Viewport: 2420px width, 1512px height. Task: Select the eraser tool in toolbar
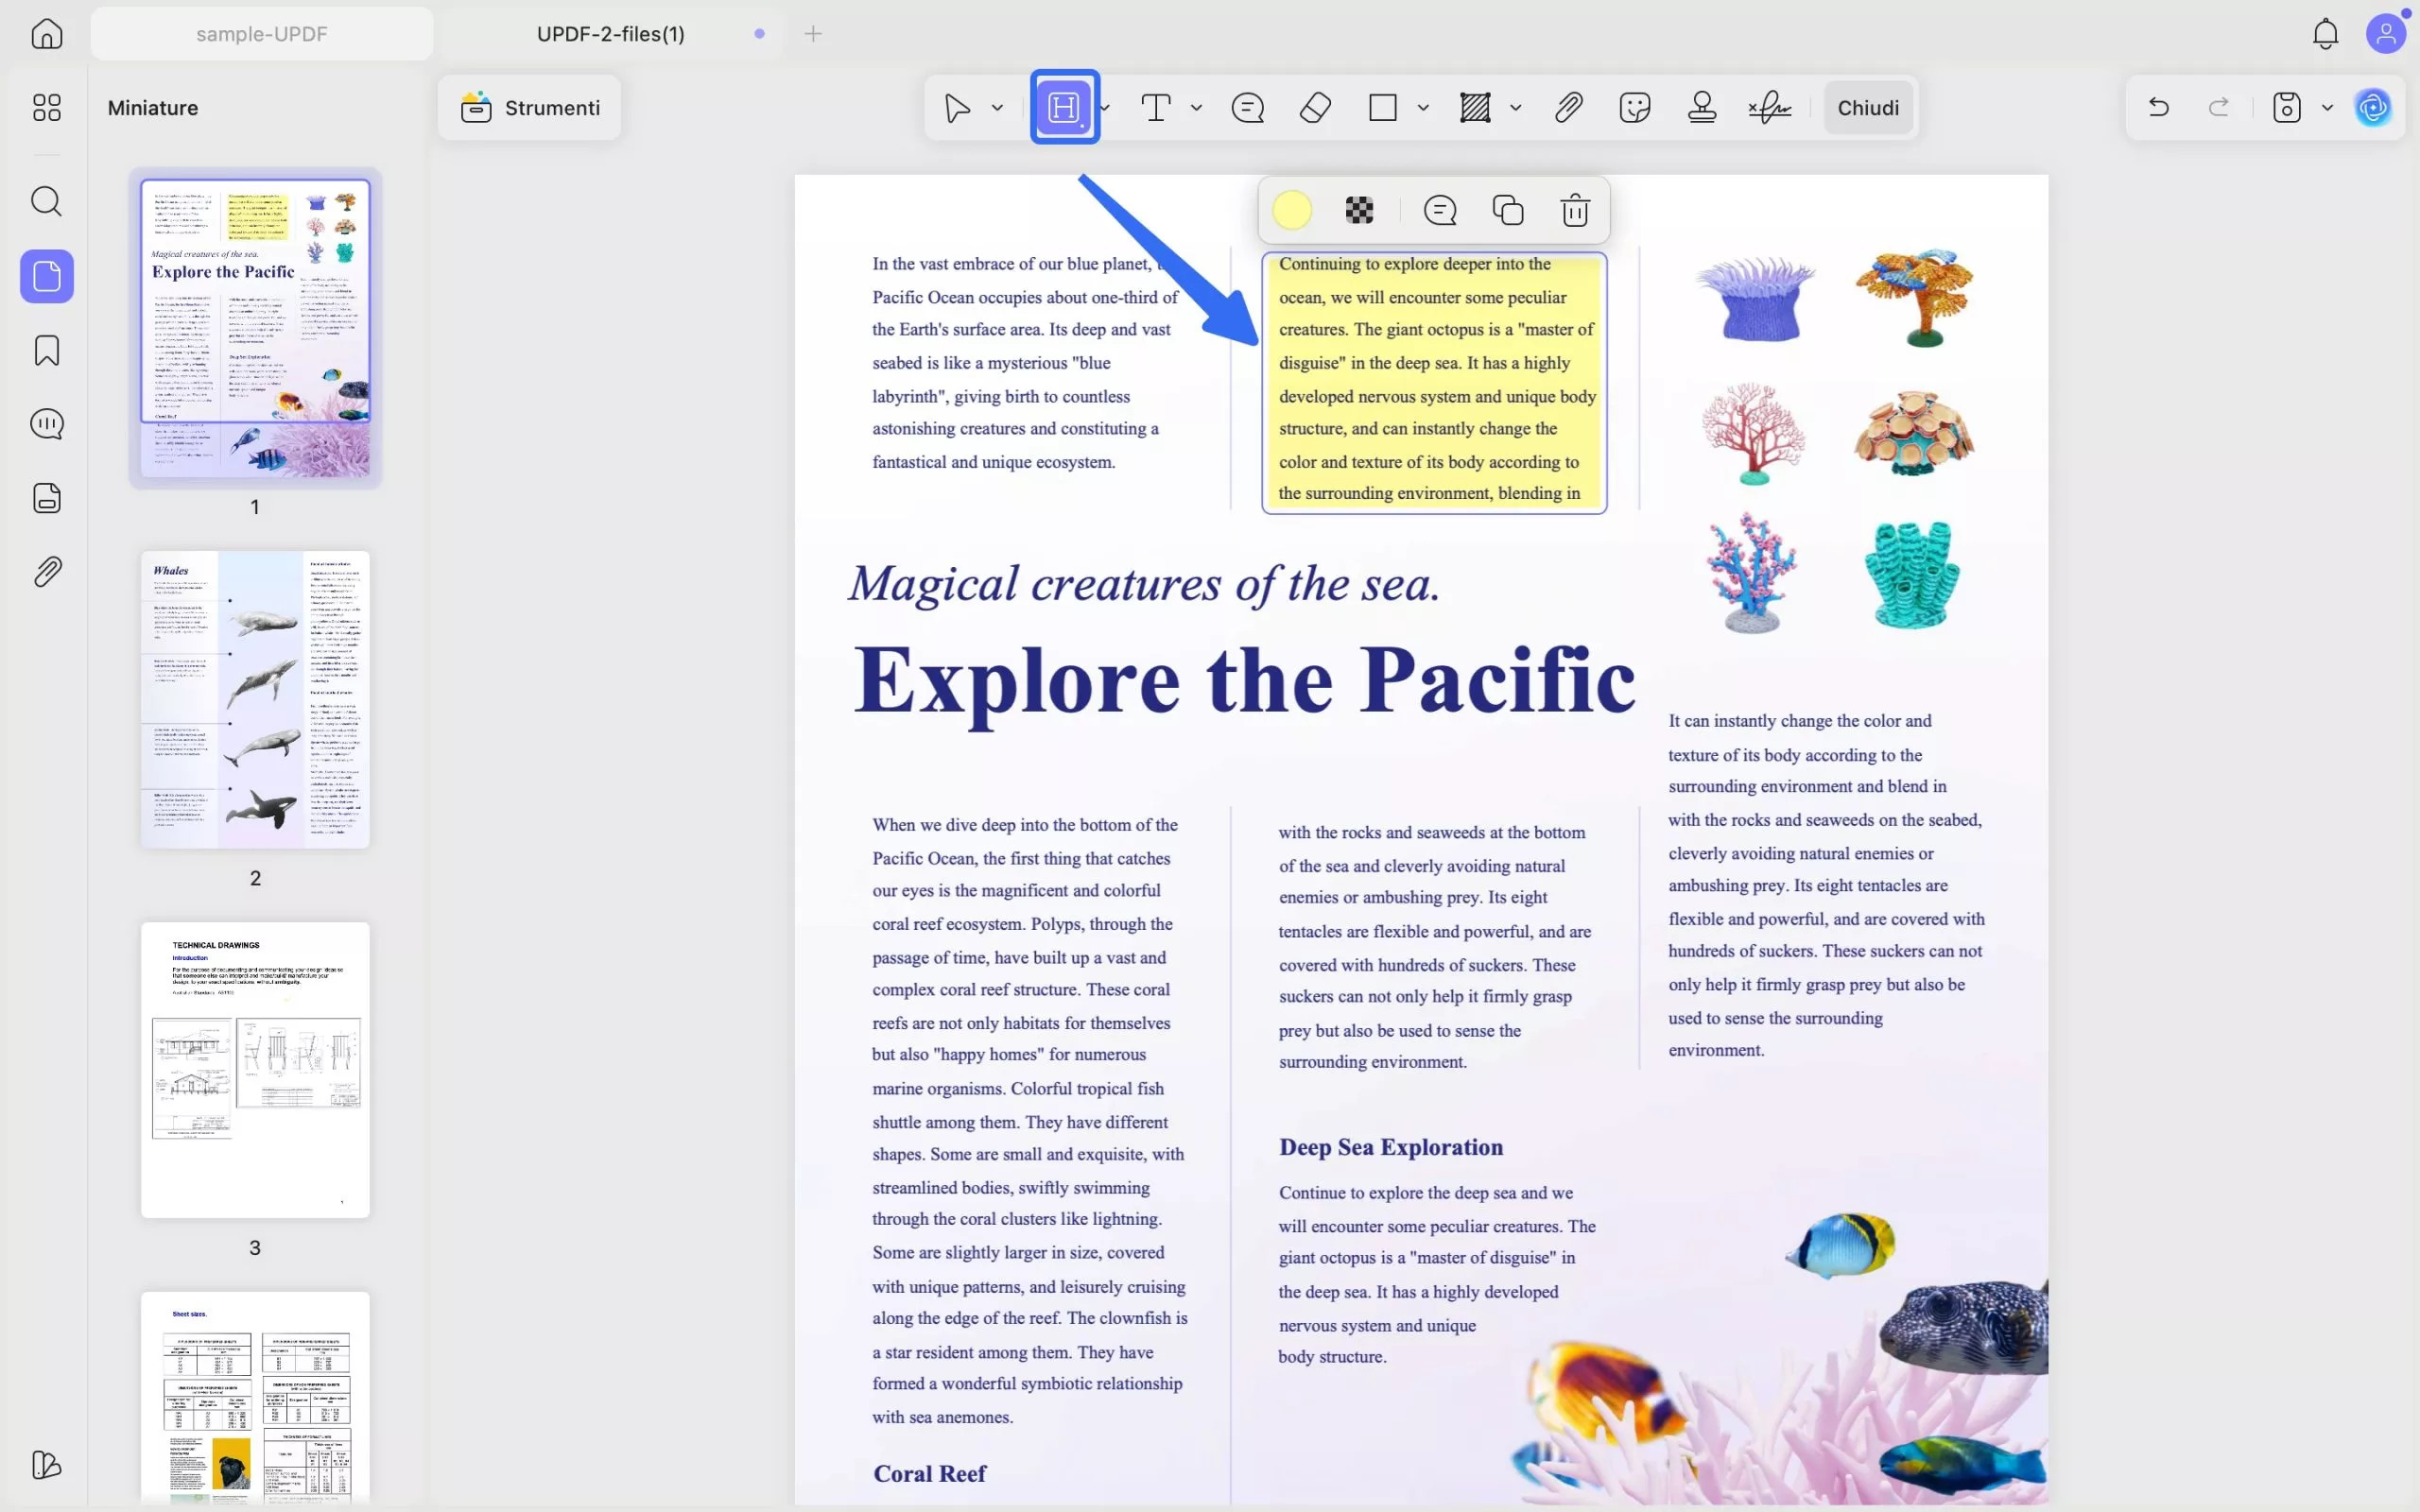click(x=1315, y=107)
